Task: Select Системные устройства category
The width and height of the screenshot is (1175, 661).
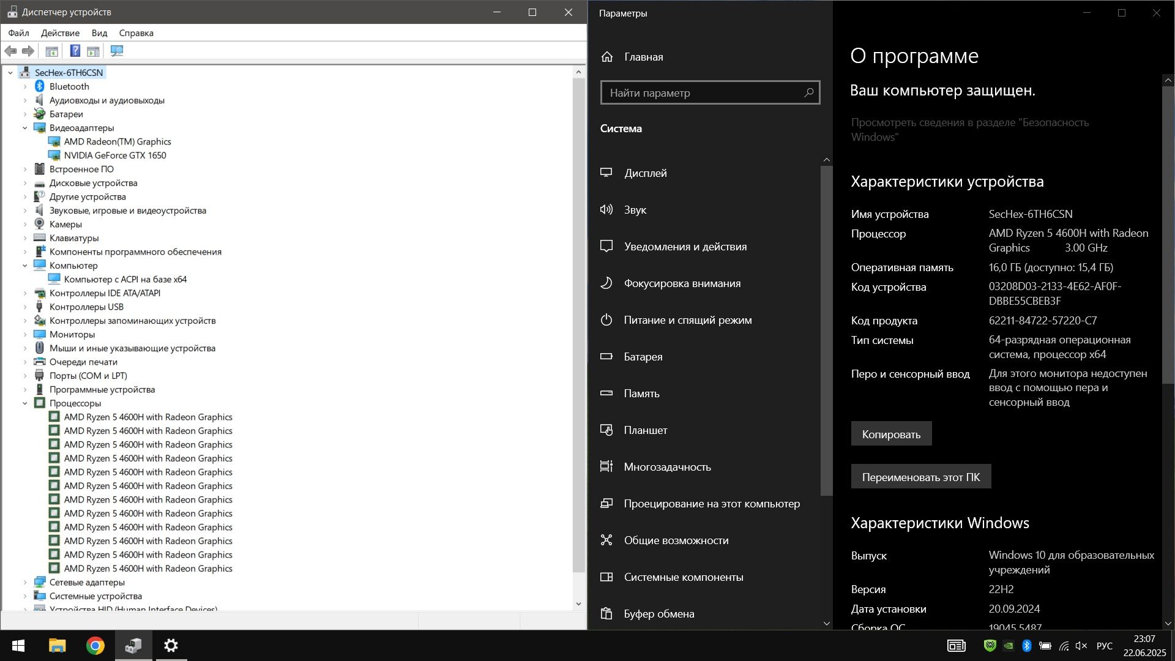Action: pos(95,596)
